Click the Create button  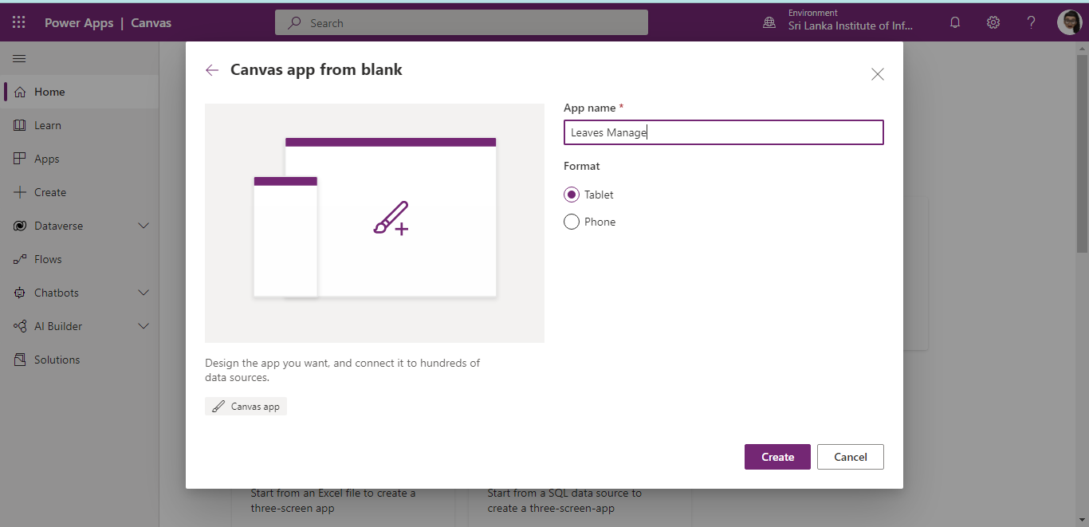777,457
